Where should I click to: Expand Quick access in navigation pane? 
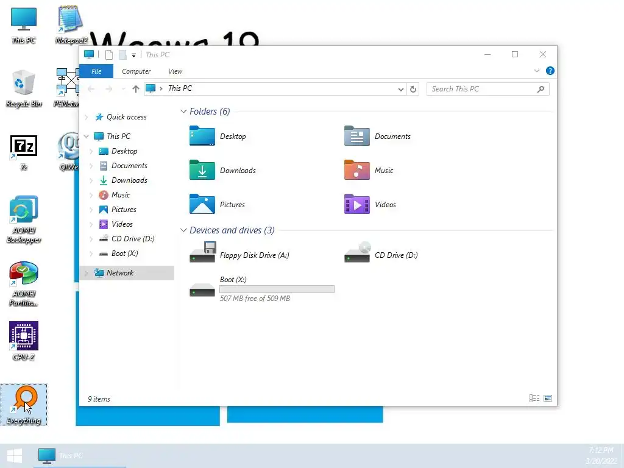[87, 117]
